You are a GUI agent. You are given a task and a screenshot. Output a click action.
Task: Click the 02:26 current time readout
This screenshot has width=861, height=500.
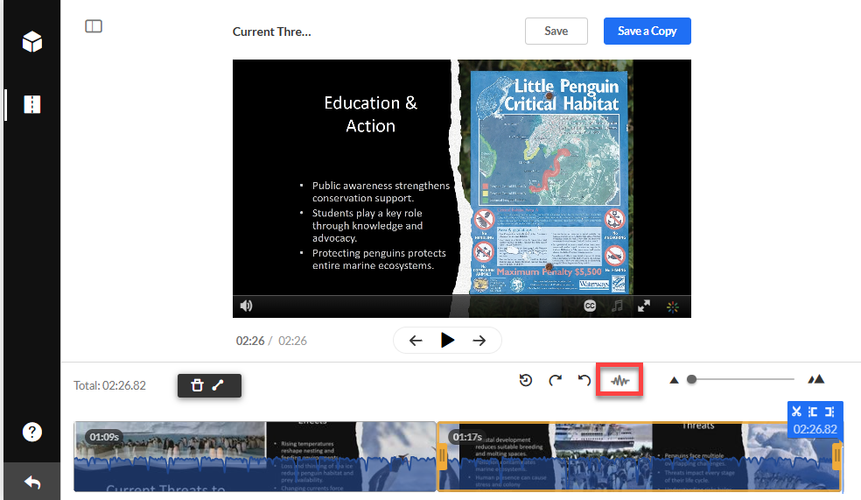pyautogui.click(x=250, y=341)
